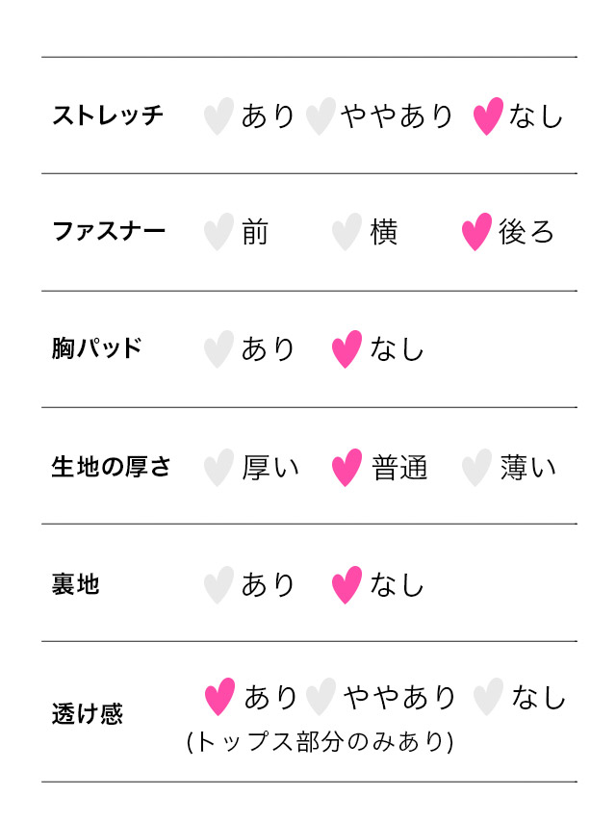Image resolution: width=616 pixels, height=822 pixels.
Task: Click the gray heart beside ファスナー 横
Action: [x=346, y=232]
